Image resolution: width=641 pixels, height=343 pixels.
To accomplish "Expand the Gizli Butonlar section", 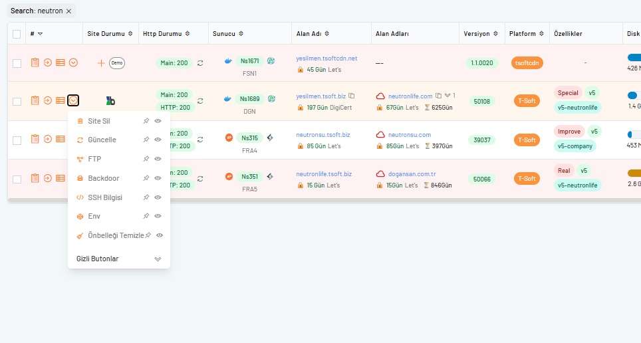I will coord(158,259).
